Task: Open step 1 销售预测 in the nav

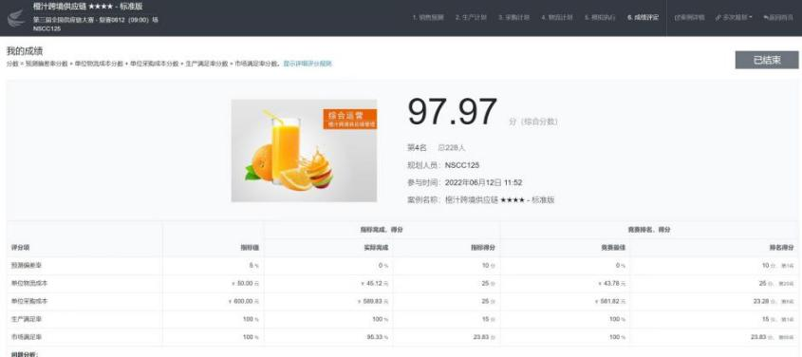Action: 428,17
